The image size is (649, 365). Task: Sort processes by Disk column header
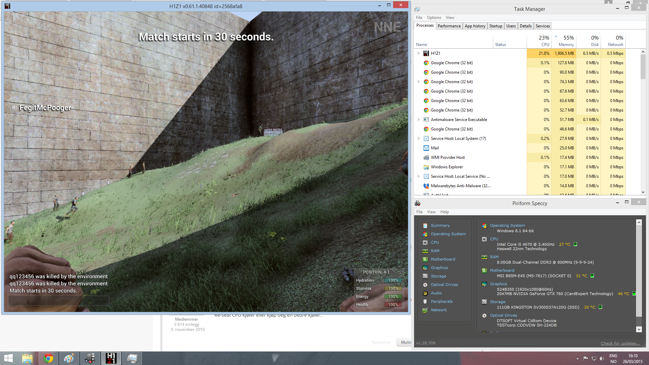[588, 41]
